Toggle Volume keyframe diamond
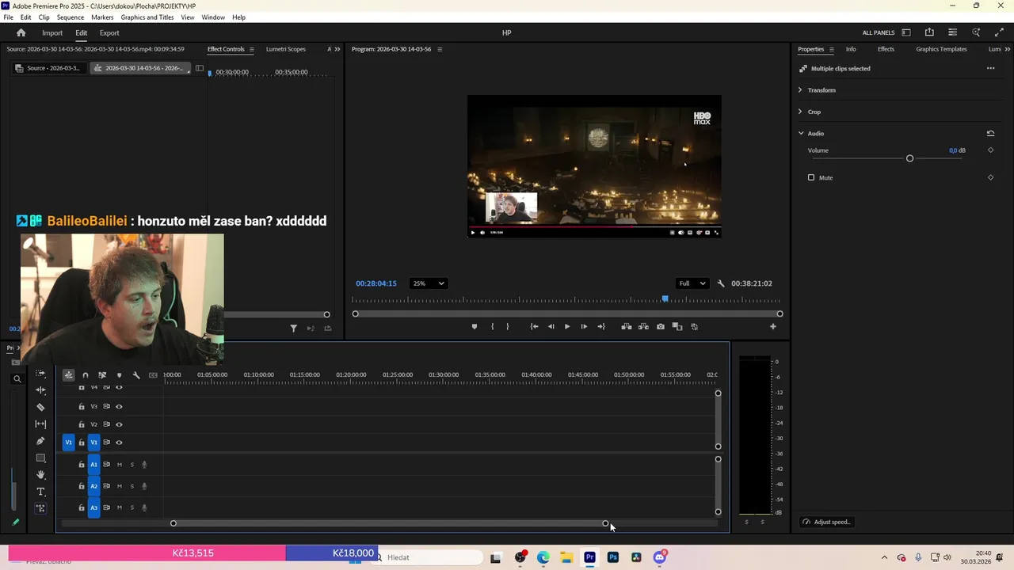 (990, 150)
